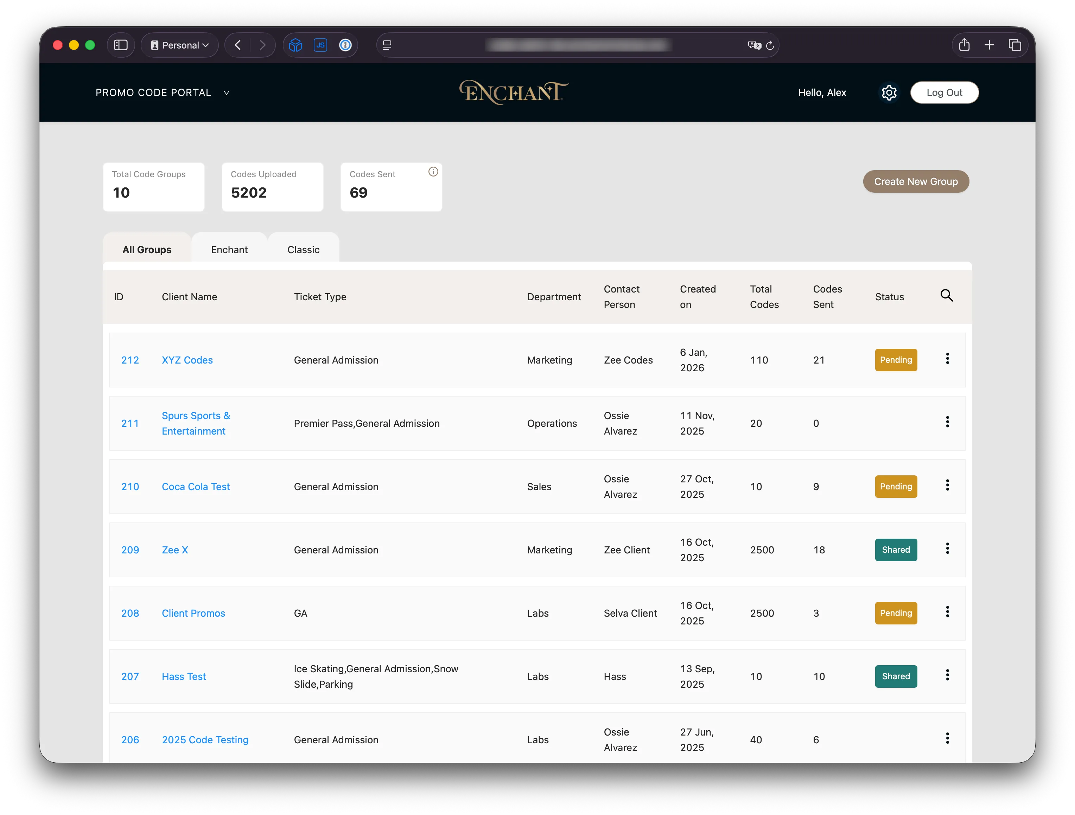Open group ID 211 link

pyautogui.click(x=130, y=424)
